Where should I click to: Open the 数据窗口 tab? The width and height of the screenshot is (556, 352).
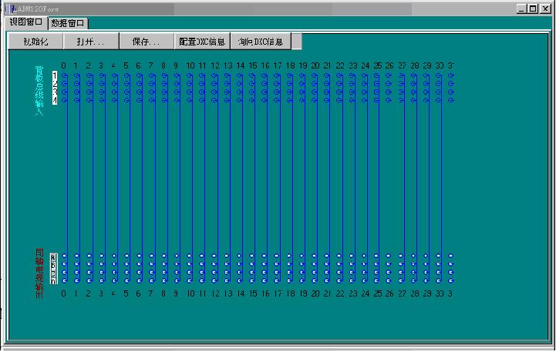point(68,23)
